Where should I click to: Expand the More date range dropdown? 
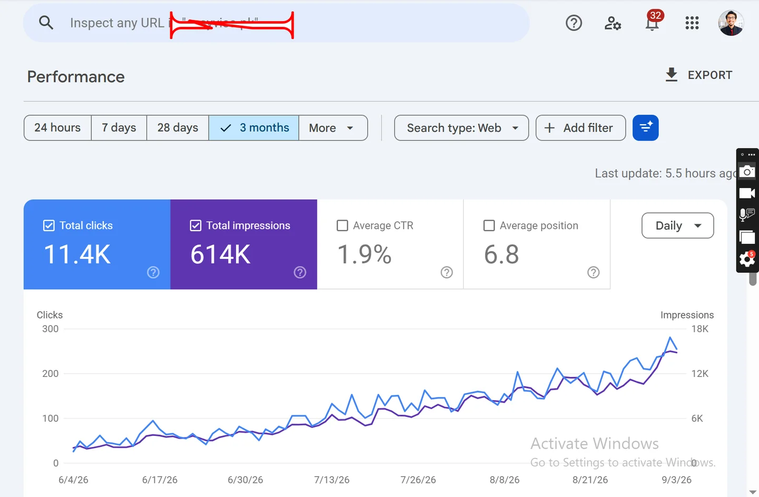[333, 128]
